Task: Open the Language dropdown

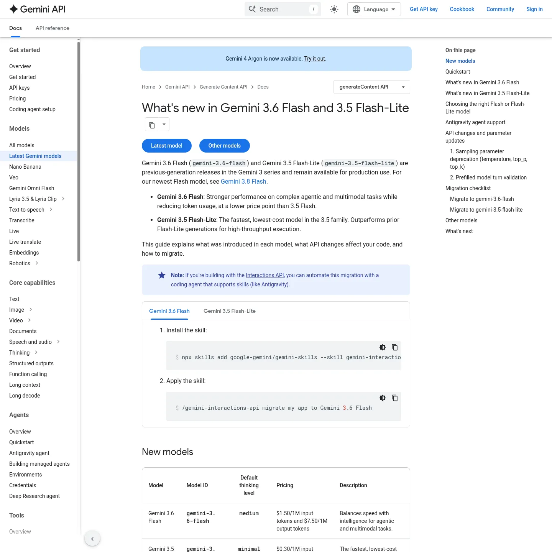Action: 374,9
